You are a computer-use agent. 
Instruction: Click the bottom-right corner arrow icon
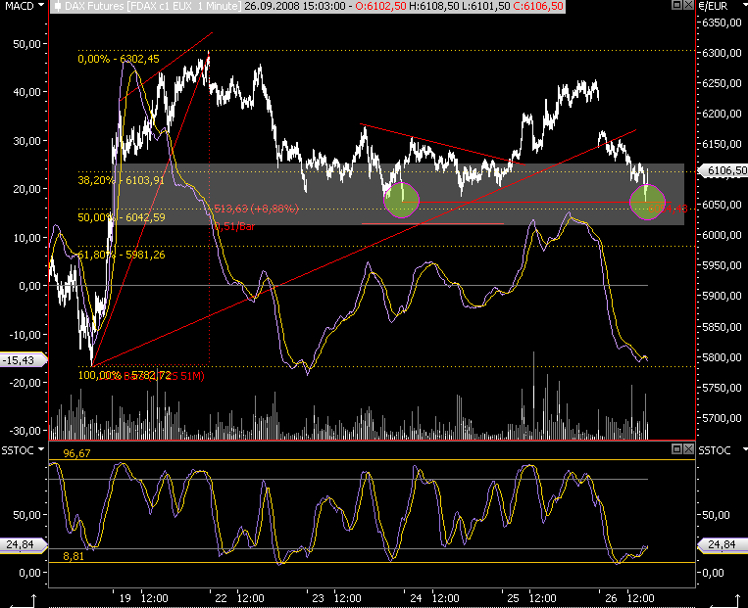coord(727,601)
